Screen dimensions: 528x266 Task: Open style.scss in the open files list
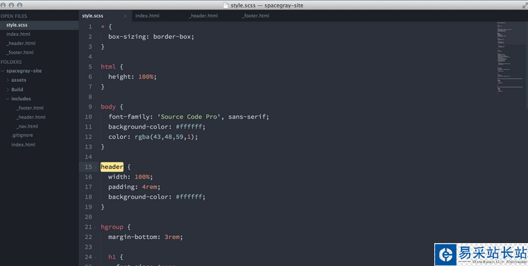pos(17,25)
